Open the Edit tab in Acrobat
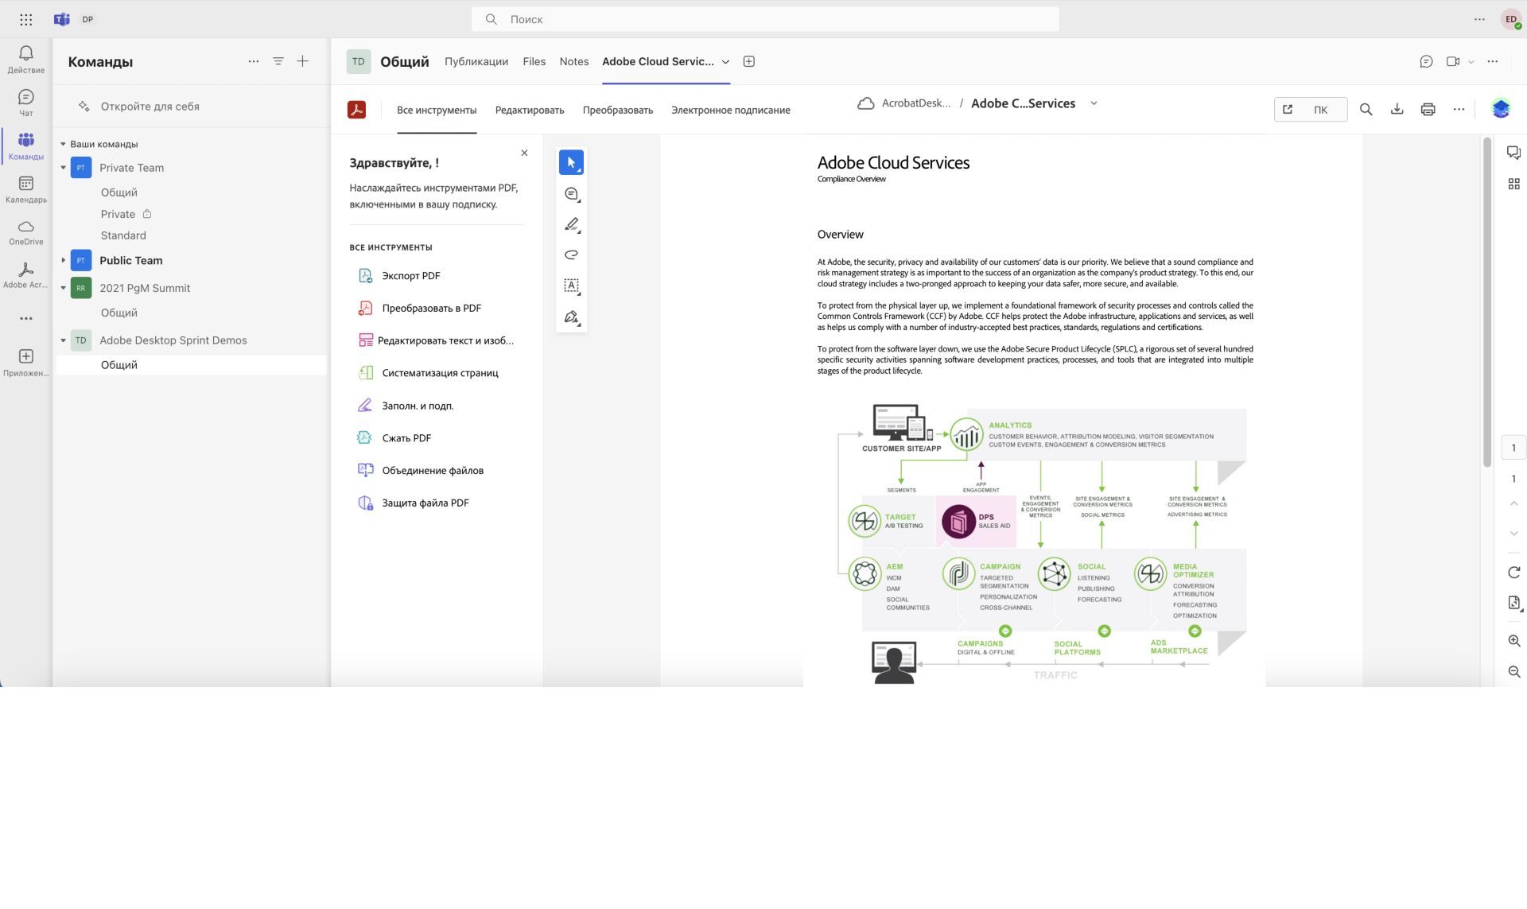The height and width of the screenshot is (909, 1527). (529, 110)
